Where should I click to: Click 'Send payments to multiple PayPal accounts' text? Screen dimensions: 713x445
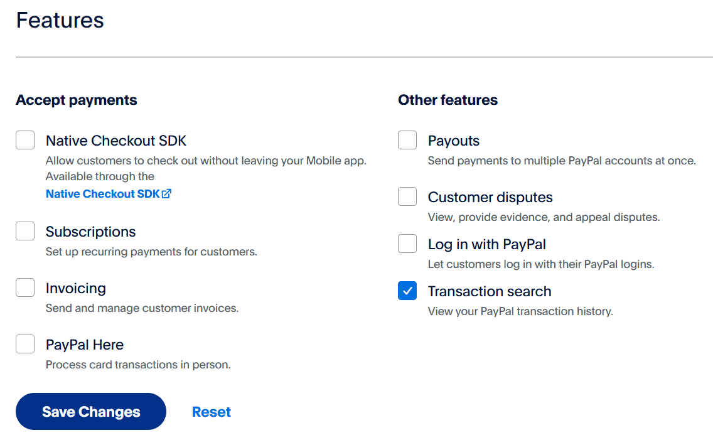coord(562,161)
